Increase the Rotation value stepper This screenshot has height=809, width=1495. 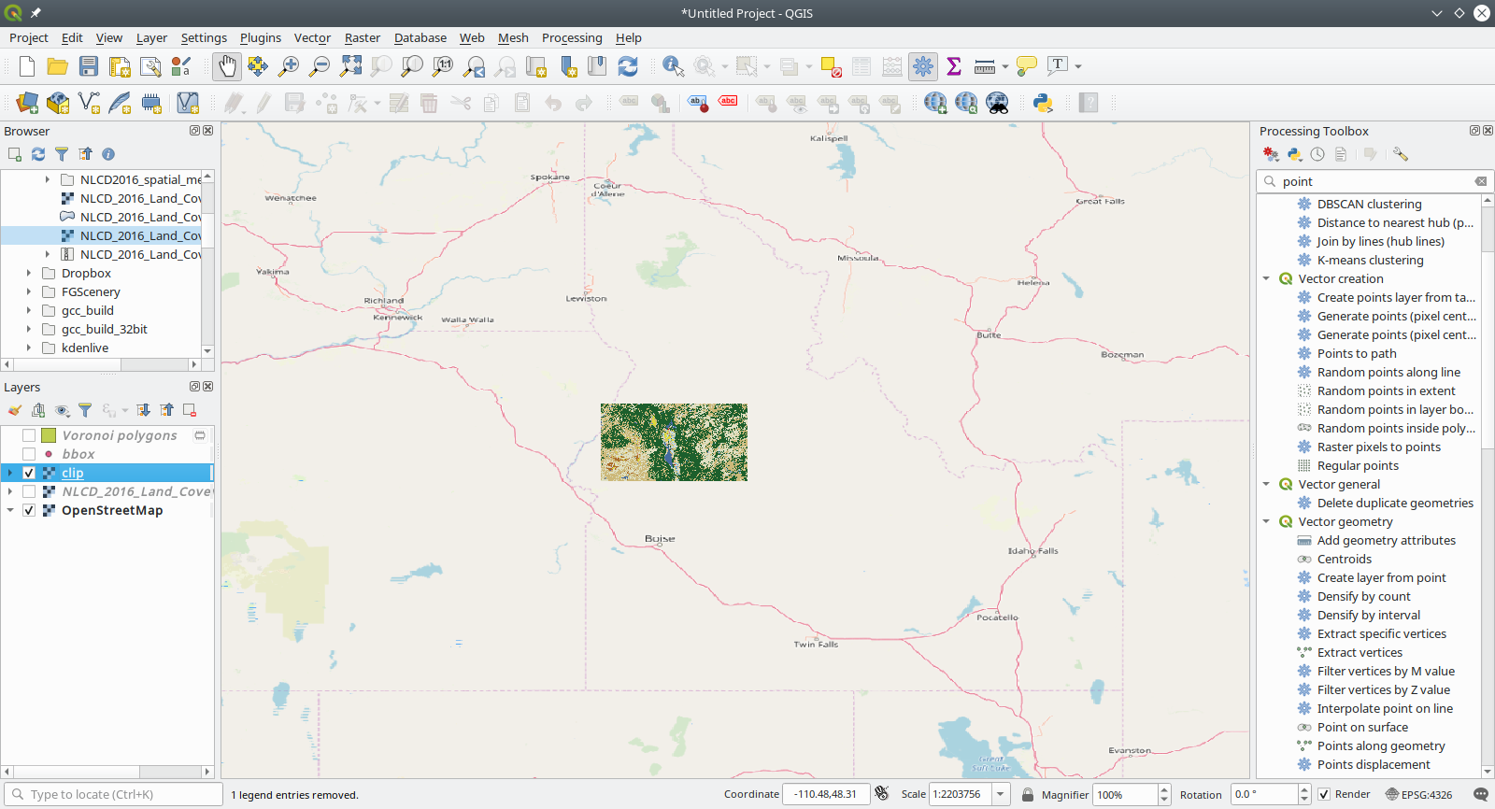pos(1304,789)
